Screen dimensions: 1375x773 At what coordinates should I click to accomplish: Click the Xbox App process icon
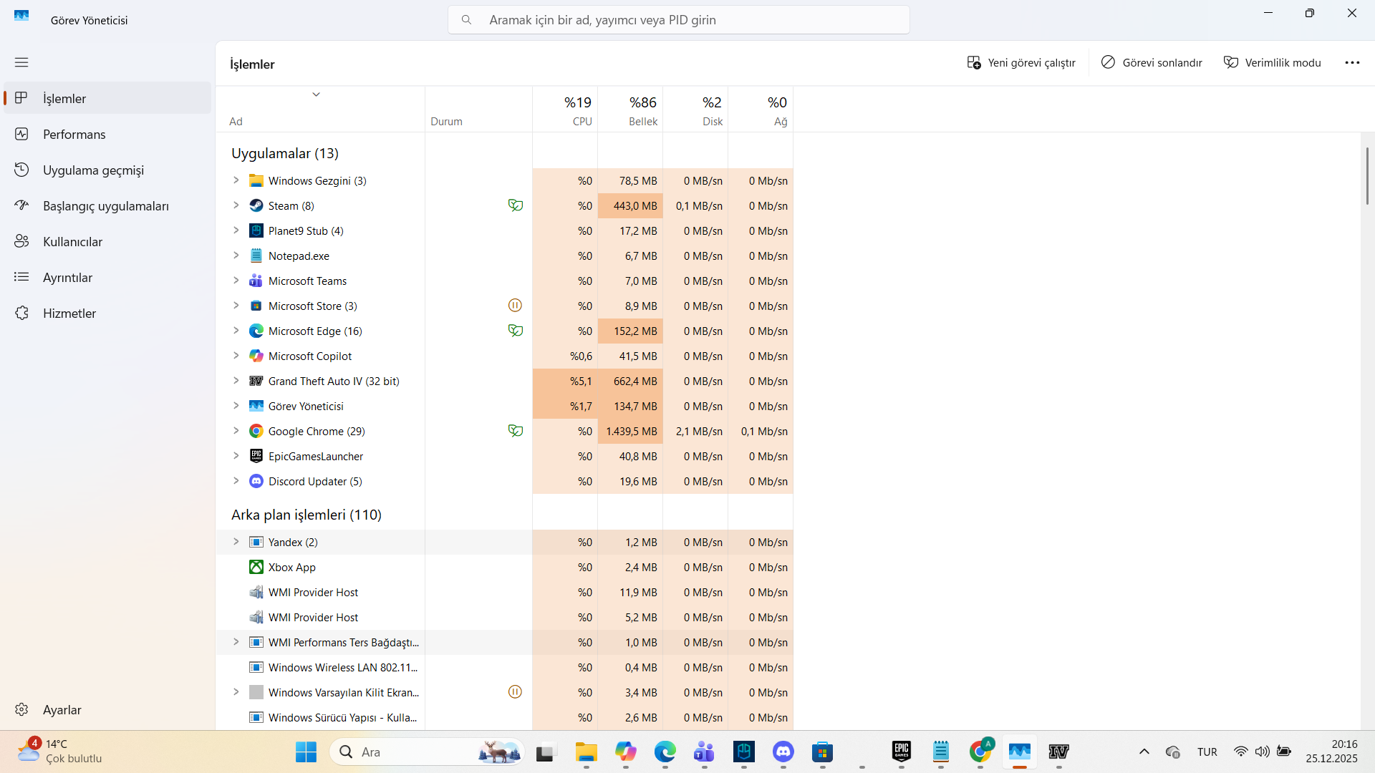[256, 567]
